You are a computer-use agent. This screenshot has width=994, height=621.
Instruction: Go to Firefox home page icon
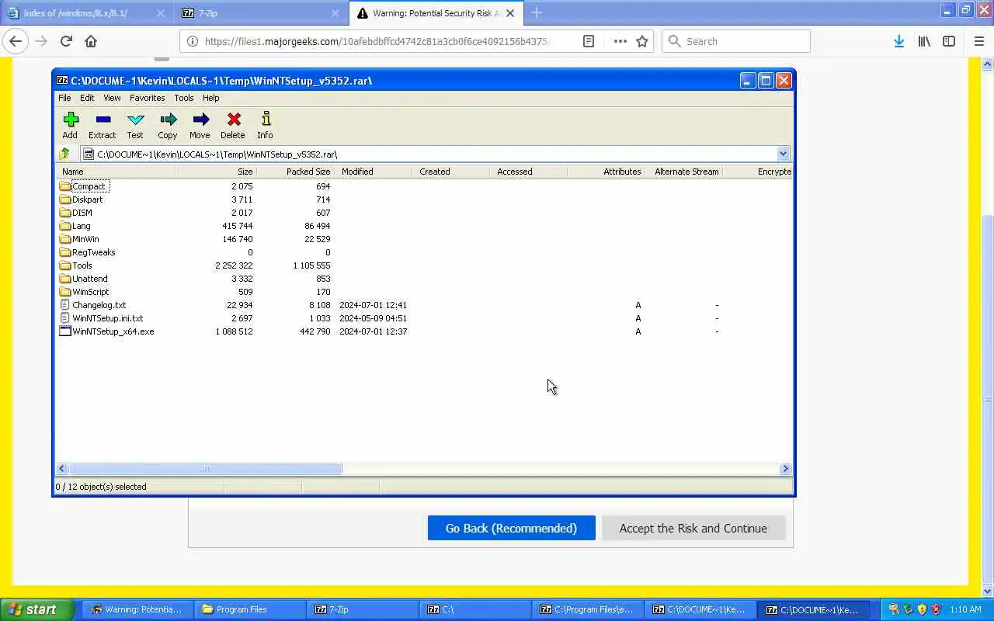[91, 41]
